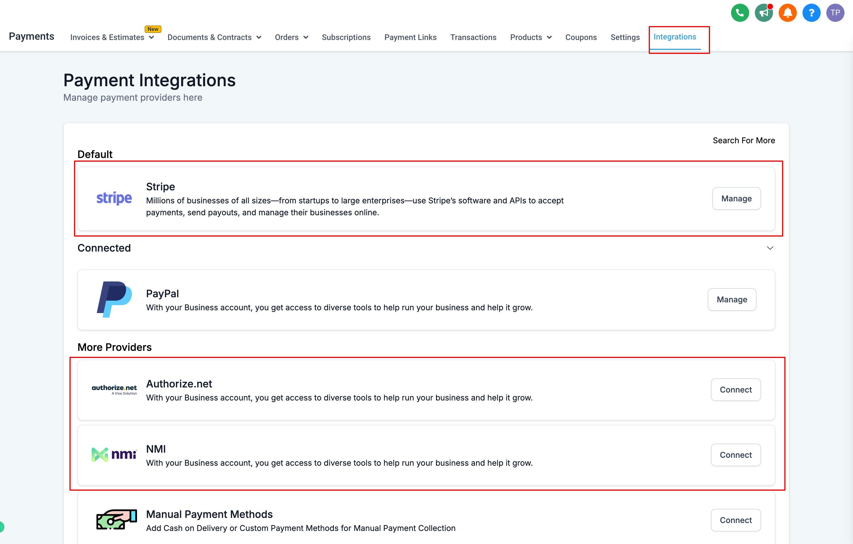This screenshot has width=853, height=544.
Task: Collapse the Connected section chevron
Action: 770,248
